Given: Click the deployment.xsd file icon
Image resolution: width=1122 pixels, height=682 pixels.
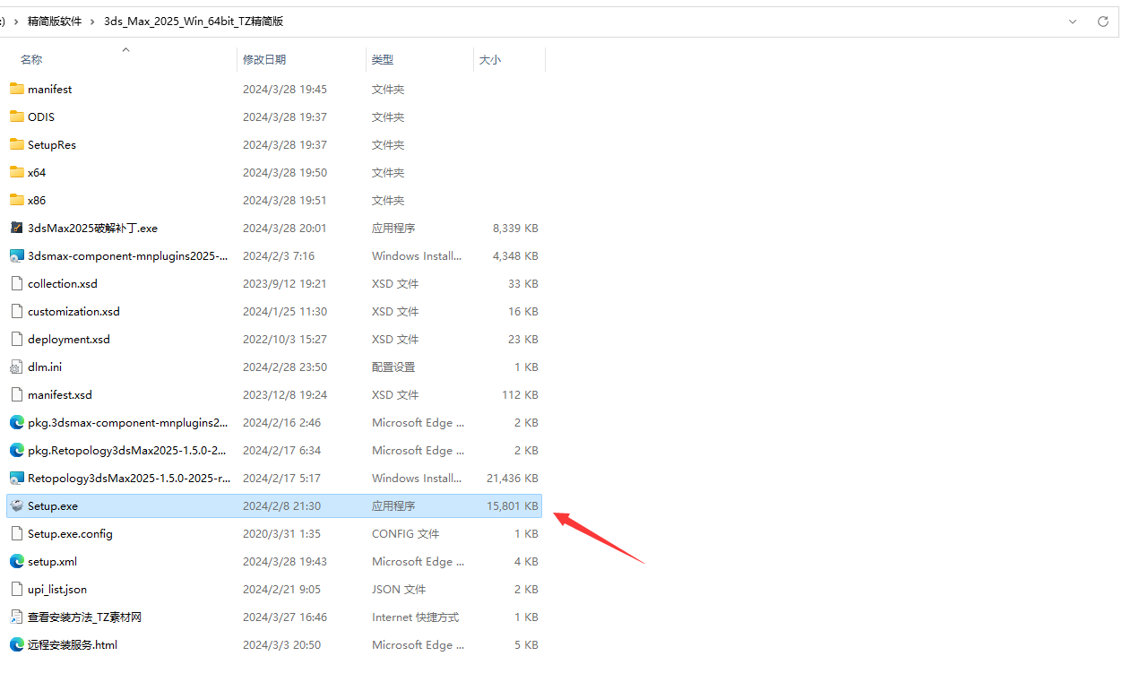Looking at the screenshot, I should [16, 339].
